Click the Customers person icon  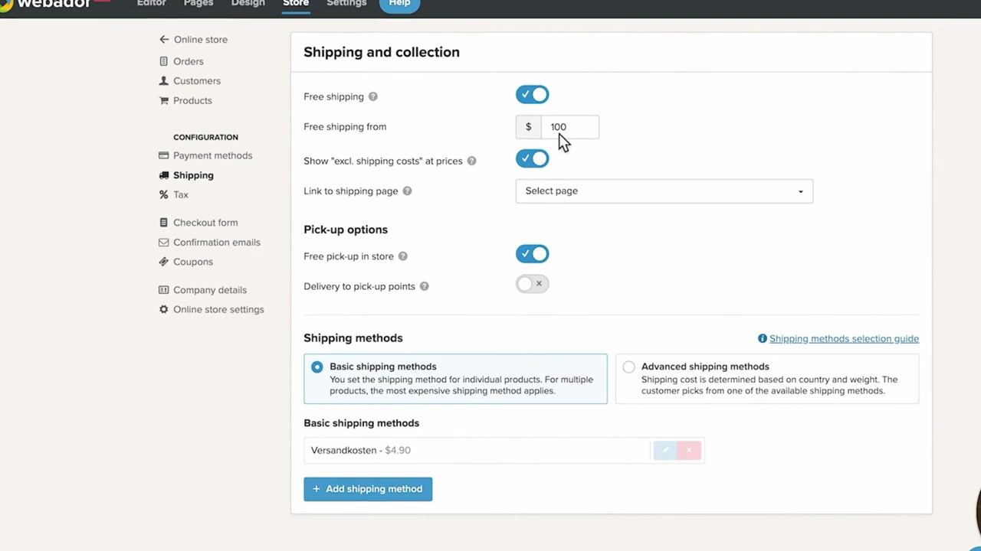coord(163,80)
